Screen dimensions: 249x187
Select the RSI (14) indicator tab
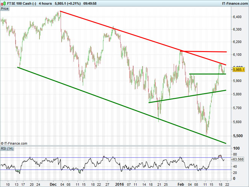7,148
